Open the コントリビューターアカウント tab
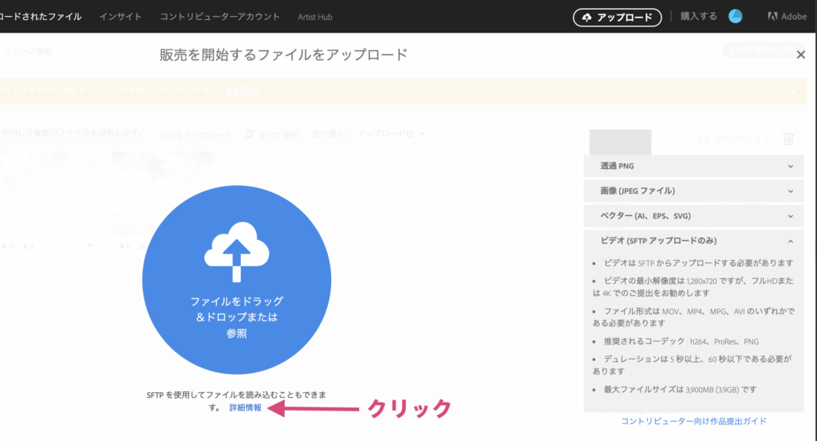The width and height of the screenshot is (817, 441). pyautogui.click(x=219, y=17)
